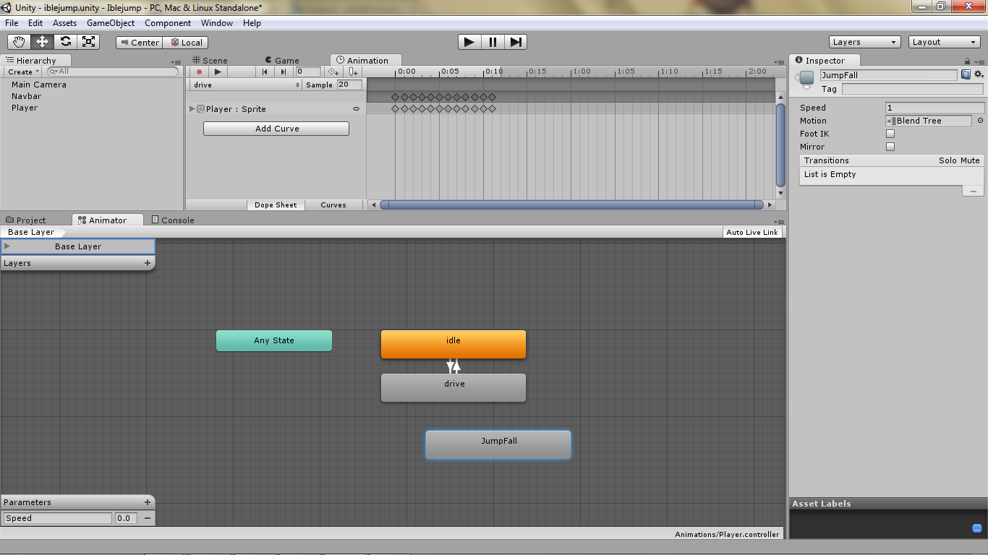Select the Rotate tool
The height and width of the screenshot is (555, 988).
(x=65, y=41)
